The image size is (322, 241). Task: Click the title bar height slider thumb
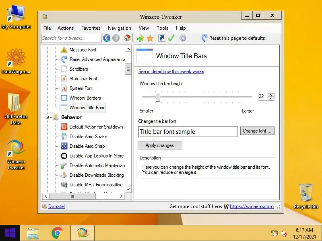(158, 97)
